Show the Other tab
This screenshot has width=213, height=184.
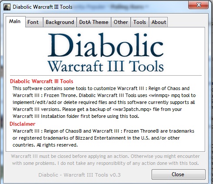pos(121,22)
